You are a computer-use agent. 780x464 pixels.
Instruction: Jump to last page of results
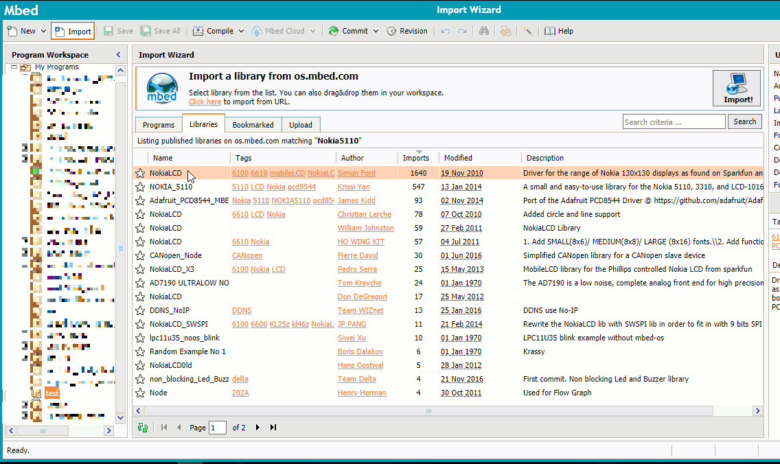273,428
